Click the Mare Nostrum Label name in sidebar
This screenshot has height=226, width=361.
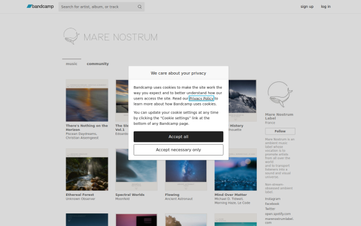pos(279,116)
